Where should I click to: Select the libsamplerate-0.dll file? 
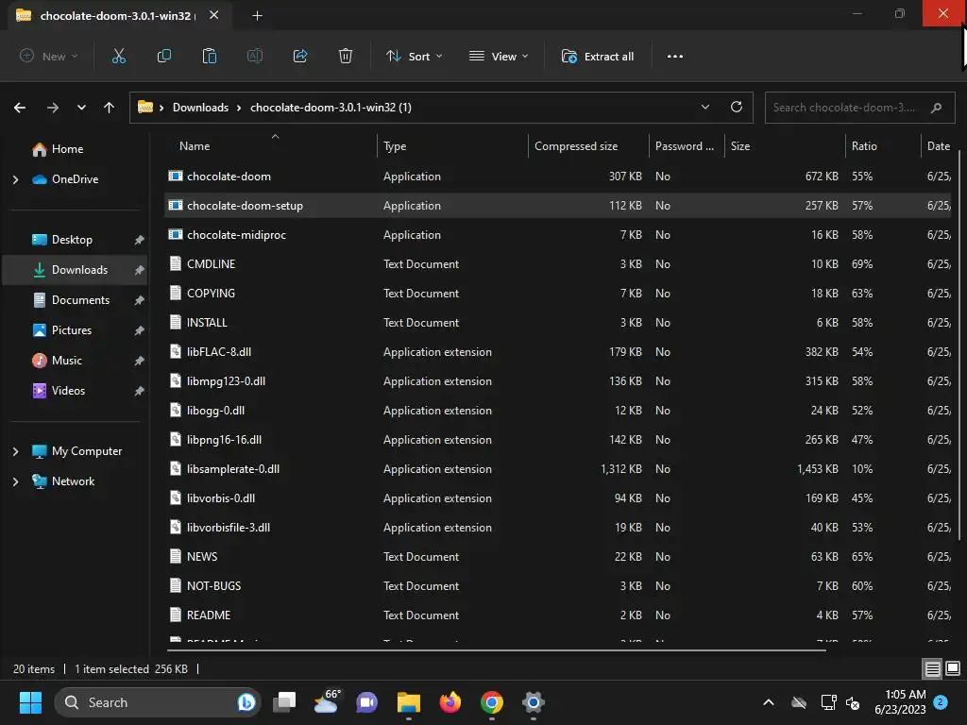click(557, 469)
